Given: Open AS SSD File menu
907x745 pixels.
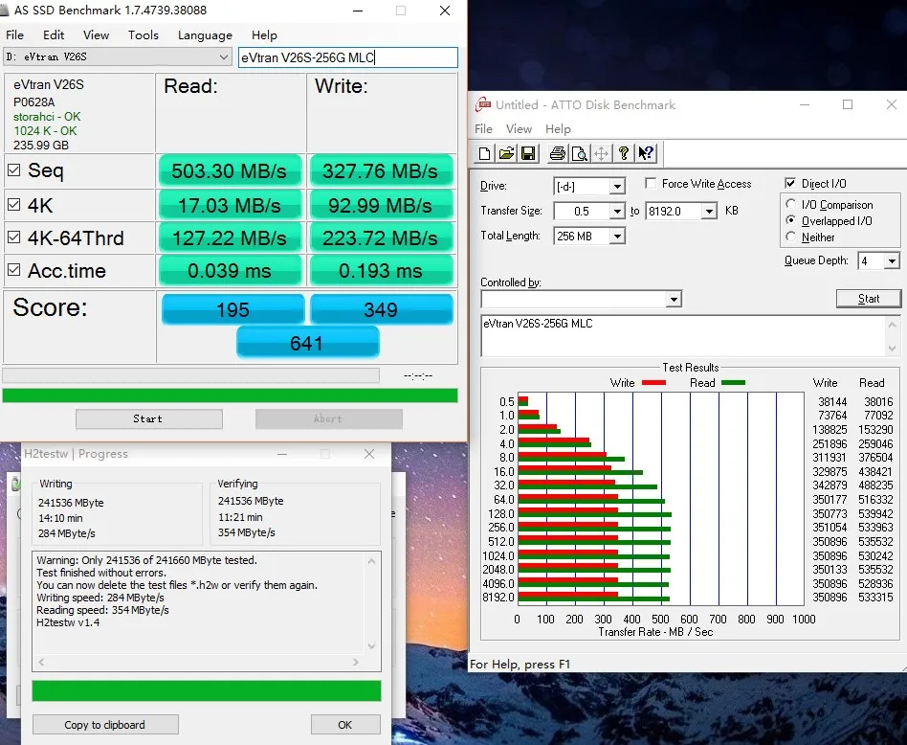Looking at the screenshot, I should 14,35.
